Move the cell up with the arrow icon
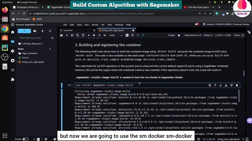Viewport: 252px width, 141px height. coord(215,85)
